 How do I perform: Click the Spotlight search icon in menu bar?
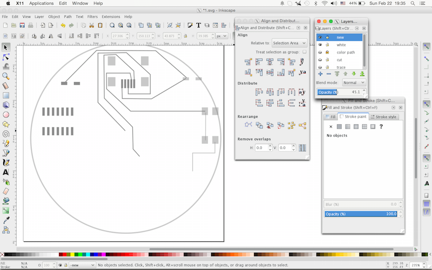pos(413,3)
